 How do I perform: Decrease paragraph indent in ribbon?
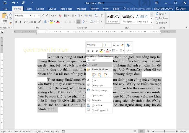(86, 16)
